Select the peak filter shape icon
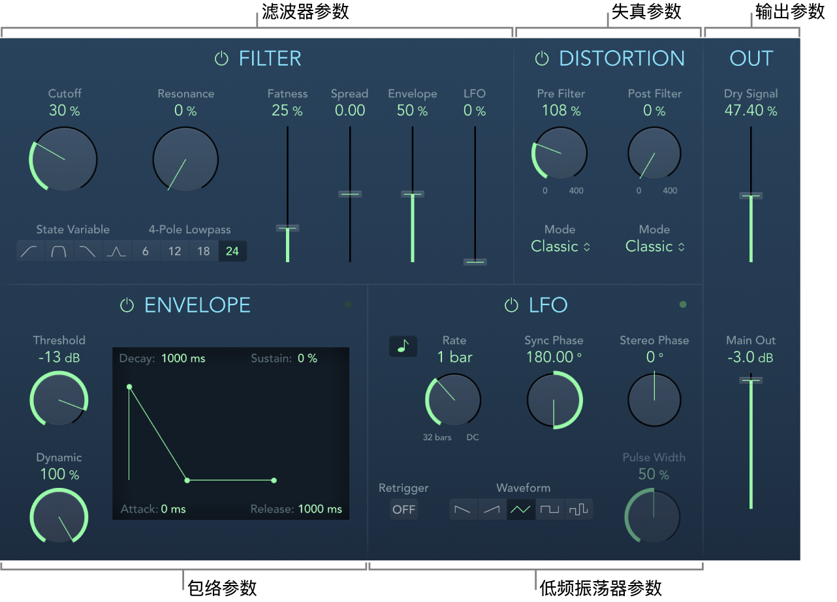This screenshot has height=602, width=837. pos(117,251)
